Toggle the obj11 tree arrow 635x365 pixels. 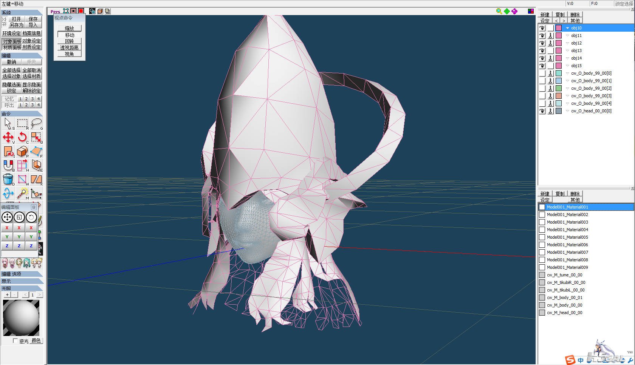click(567, 35)
